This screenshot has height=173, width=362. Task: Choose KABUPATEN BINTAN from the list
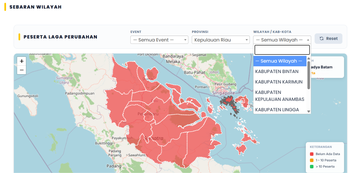280,72
